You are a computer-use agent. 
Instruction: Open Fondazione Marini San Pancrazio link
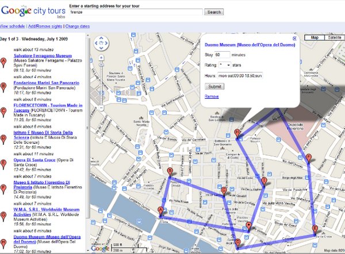pyautogui.click(x=47, y=83)
